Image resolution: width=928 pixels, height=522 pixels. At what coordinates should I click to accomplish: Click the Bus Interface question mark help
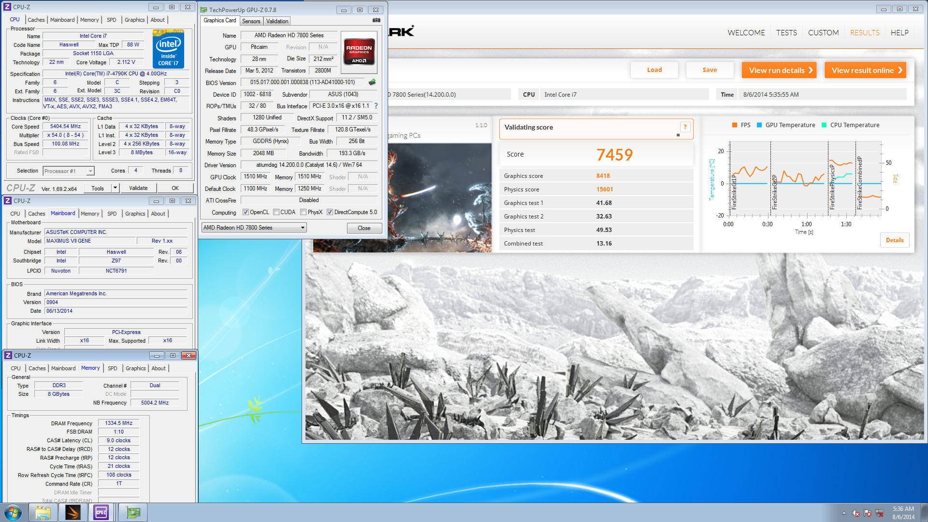pyautogui.click(x=376, y=106)
